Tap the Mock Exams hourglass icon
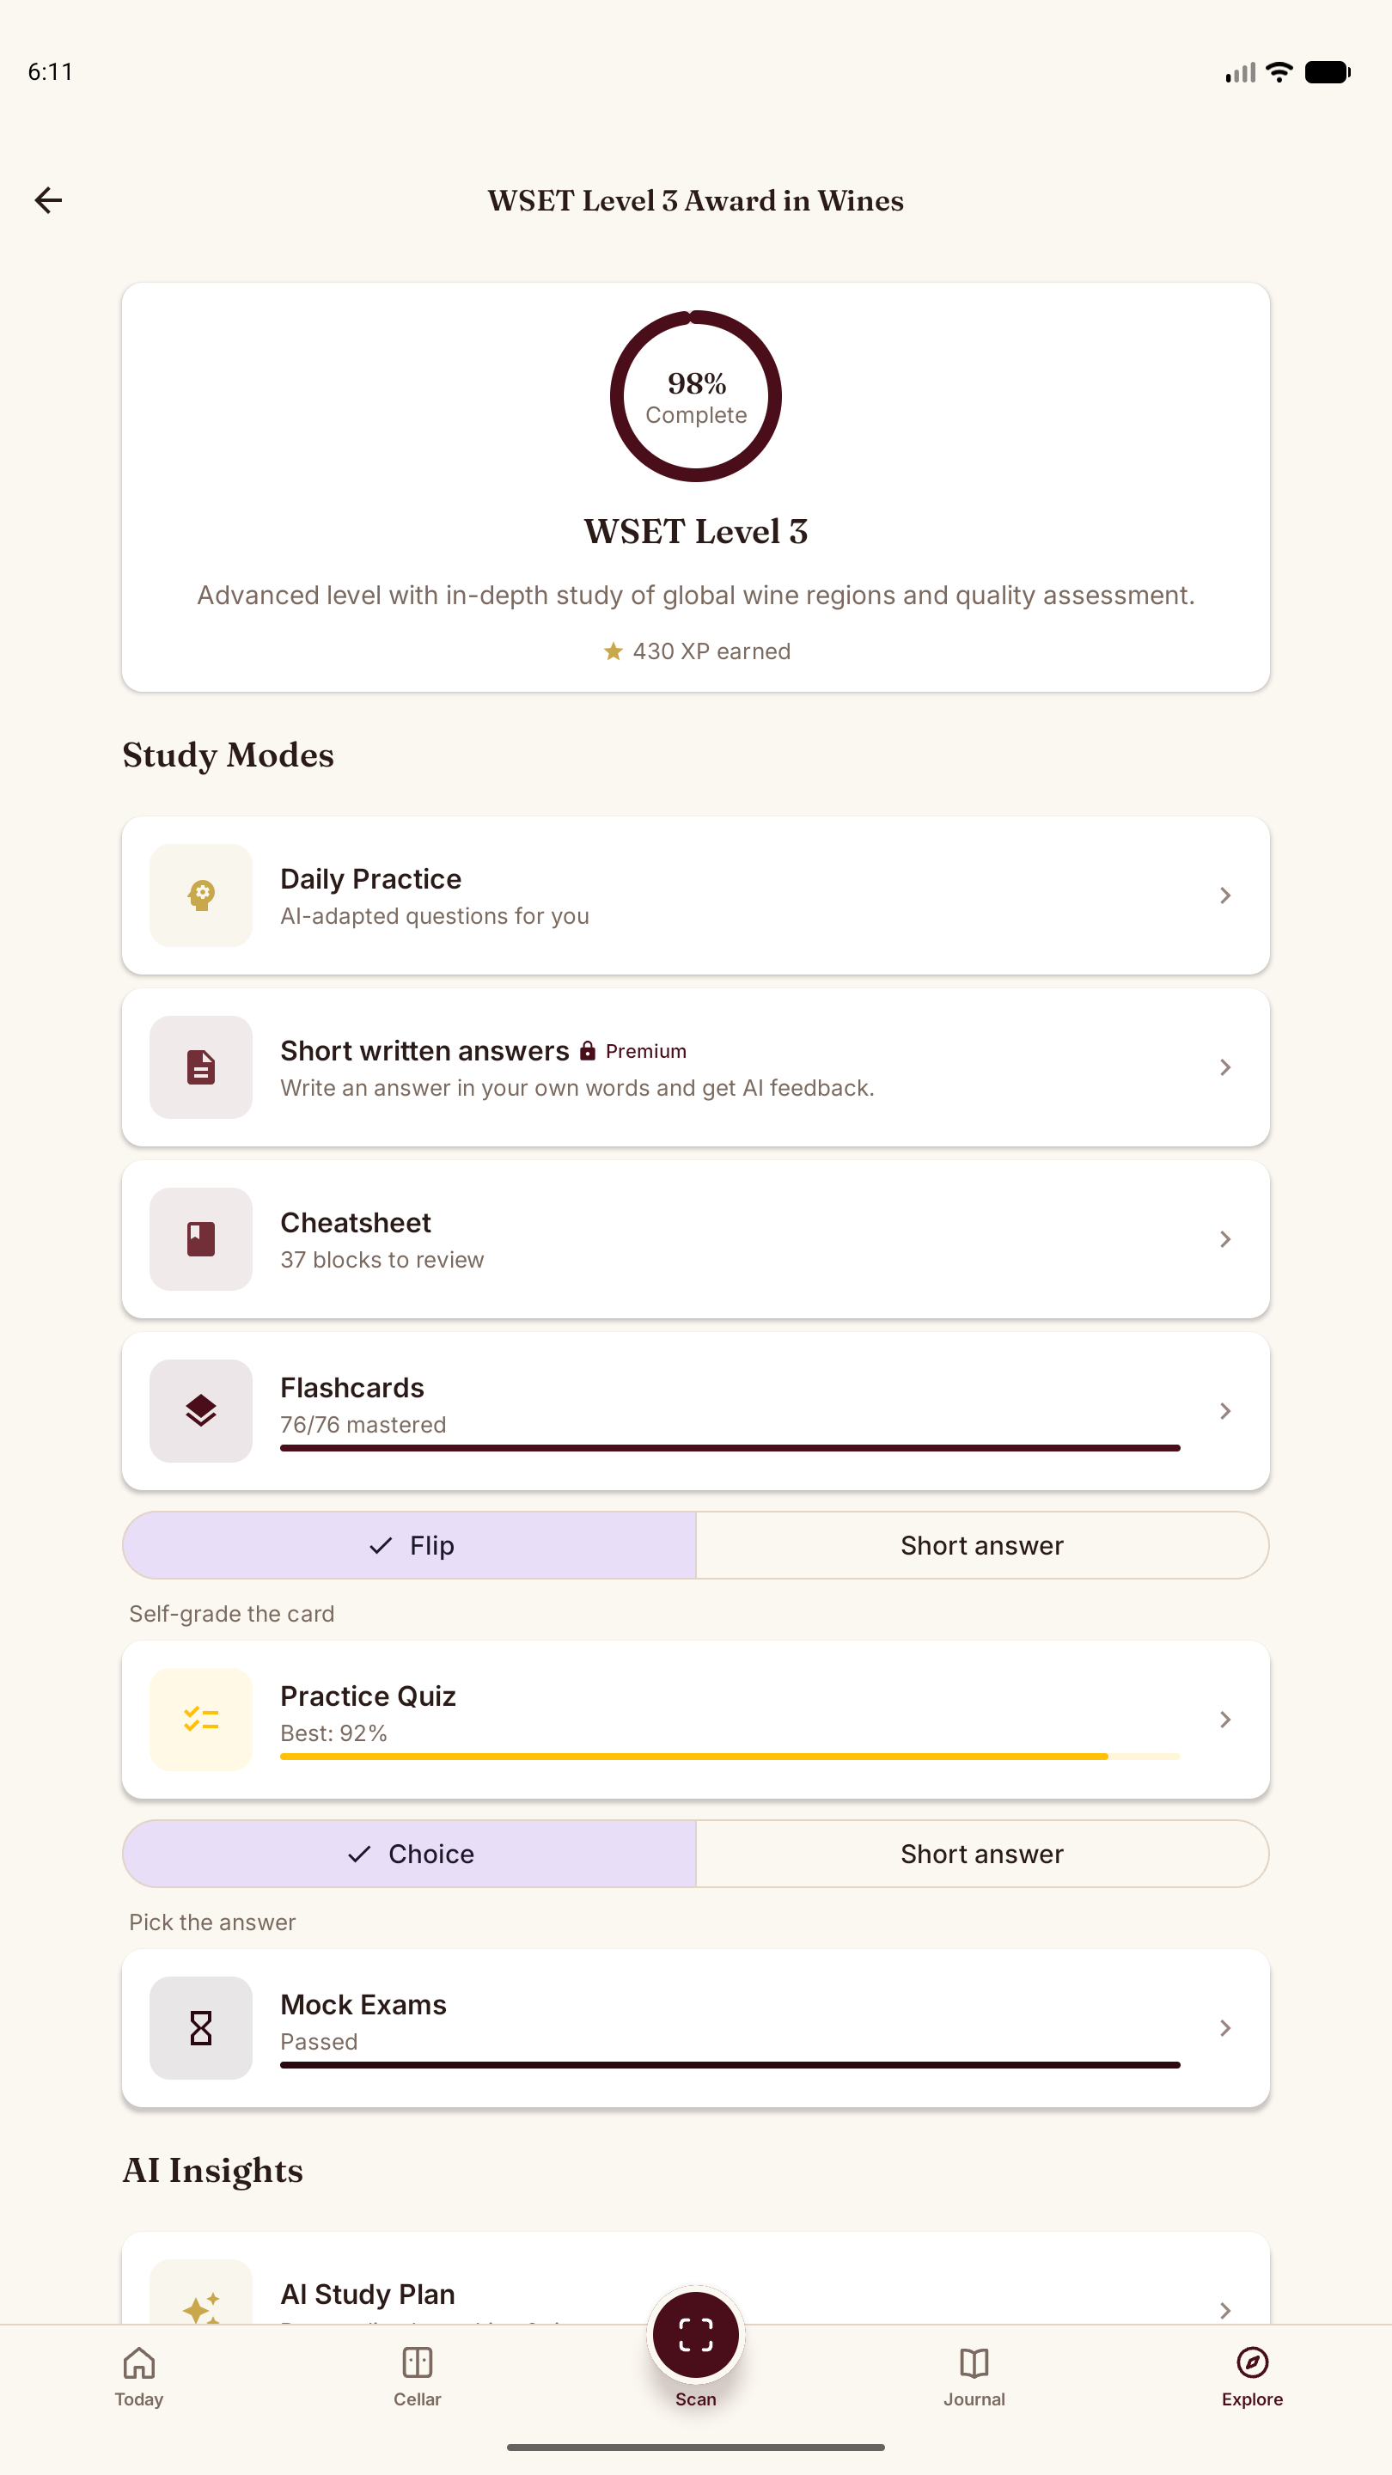The image size is (1392, 2475). pyautogui.click(x=201, y=2028)
